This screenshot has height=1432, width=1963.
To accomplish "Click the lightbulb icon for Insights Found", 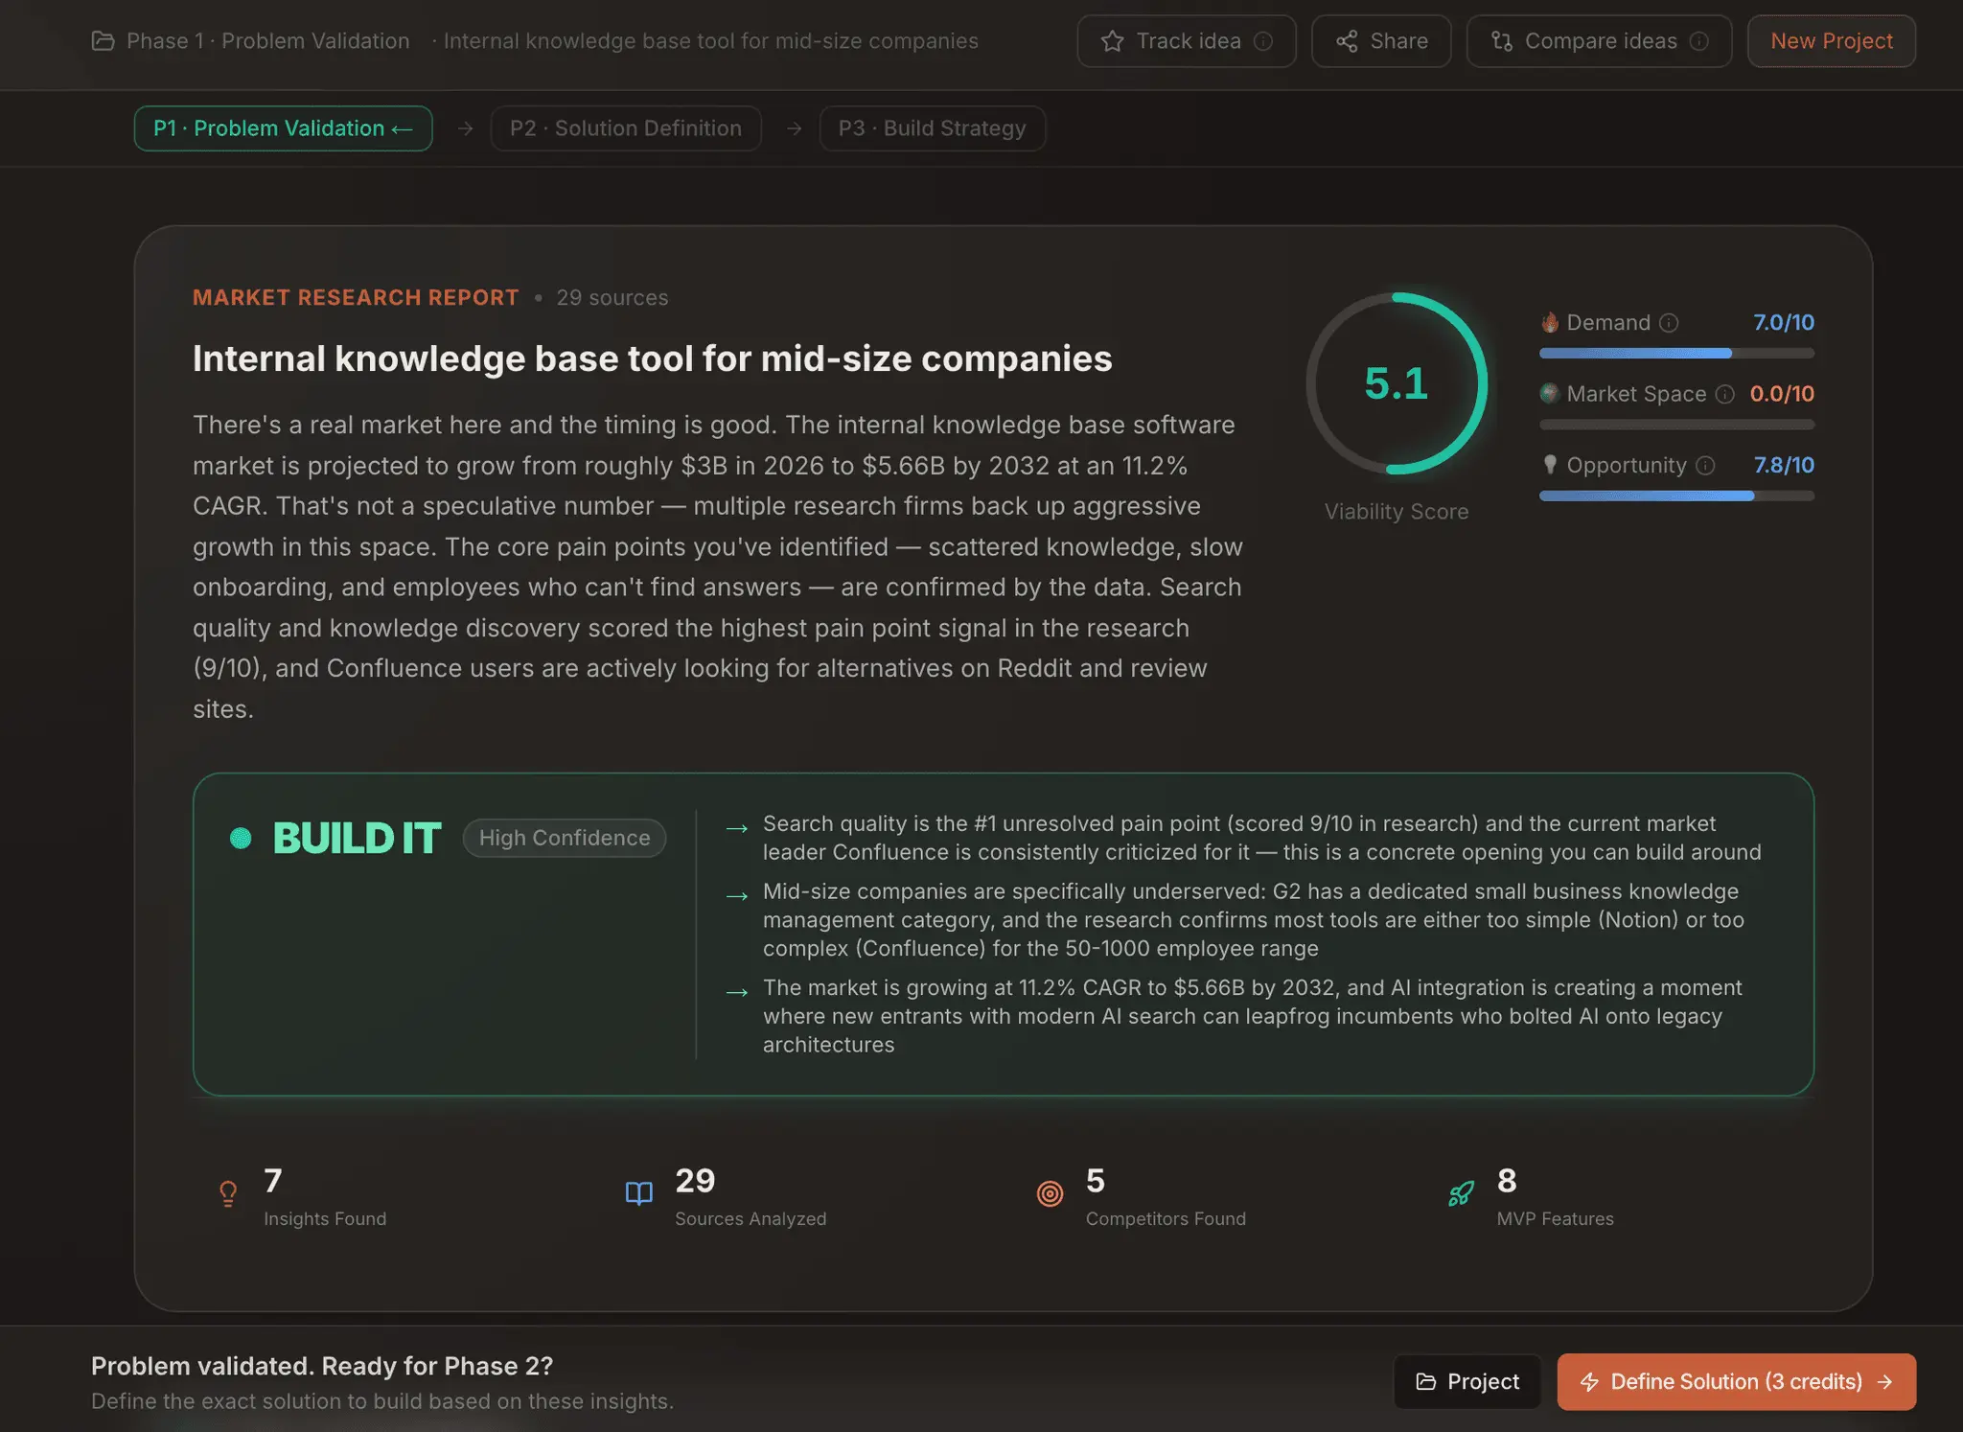I will pyautogui.click(x=228, y=1193).
